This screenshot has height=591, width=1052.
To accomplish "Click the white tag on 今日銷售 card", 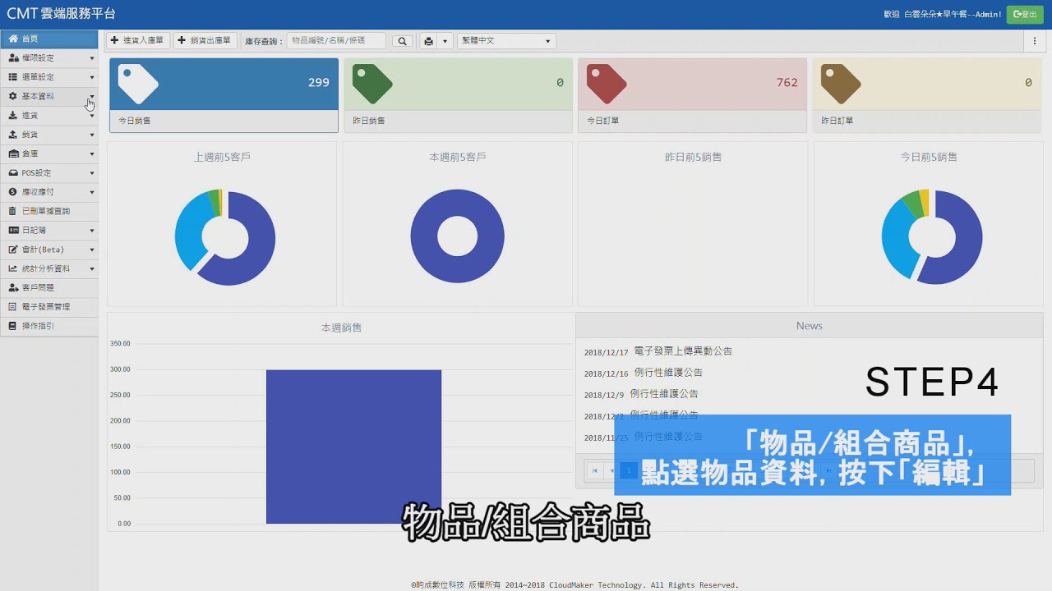I will [x=137, y=83].
